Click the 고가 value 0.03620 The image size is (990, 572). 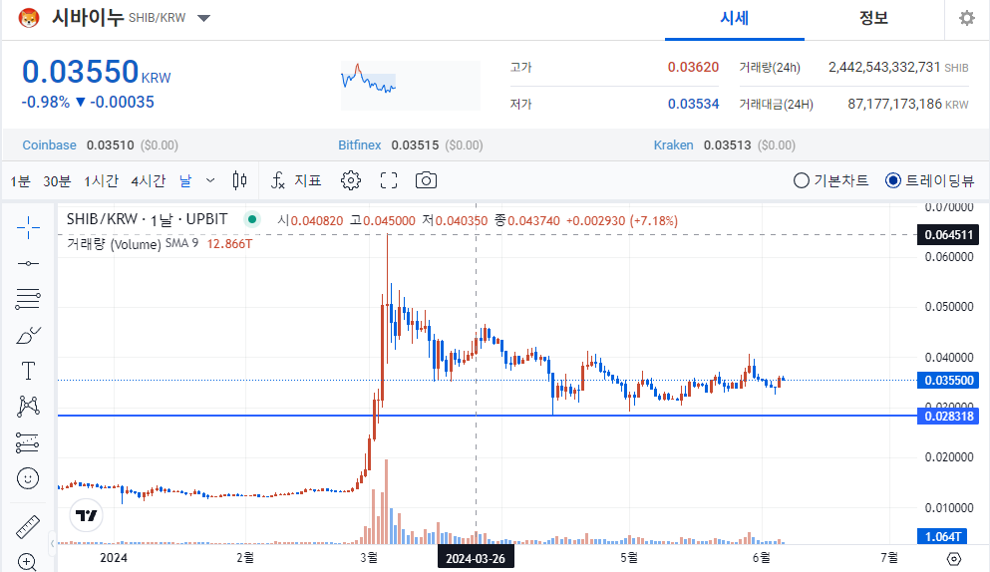[693, 67]
